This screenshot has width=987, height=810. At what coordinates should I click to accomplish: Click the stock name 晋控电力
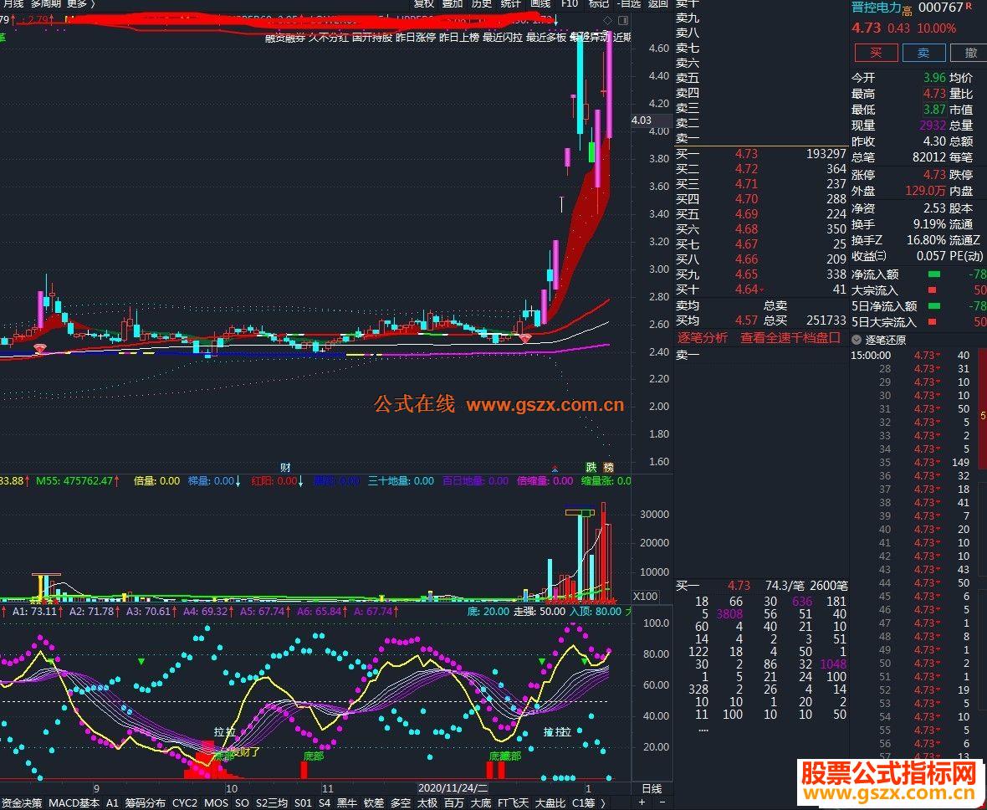877,8
